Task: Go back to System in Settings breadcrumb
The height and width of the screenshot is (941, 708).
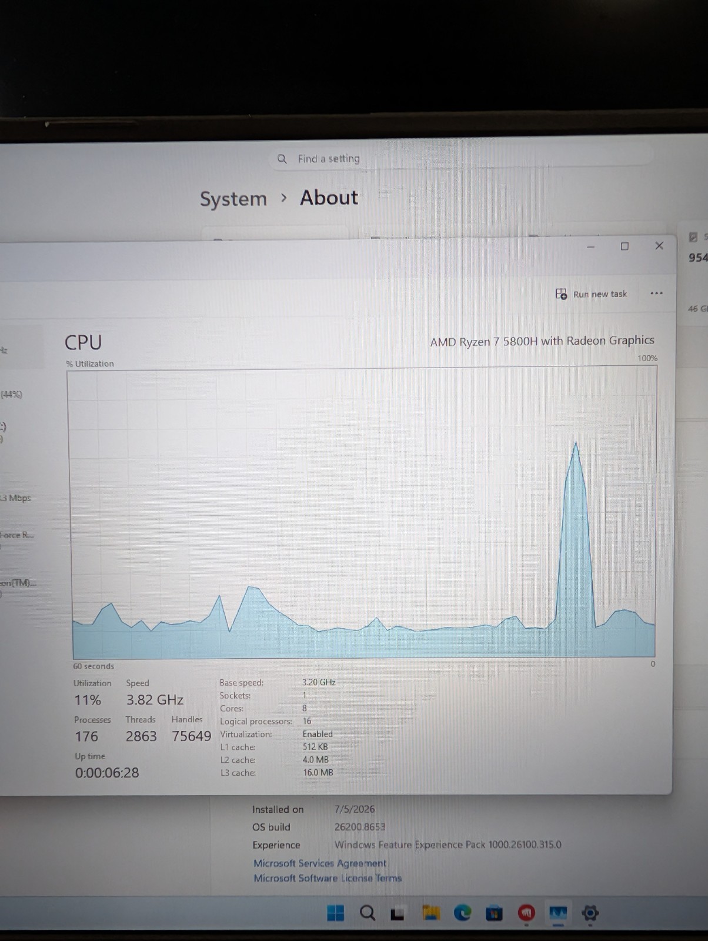Action: pos(233,199)
